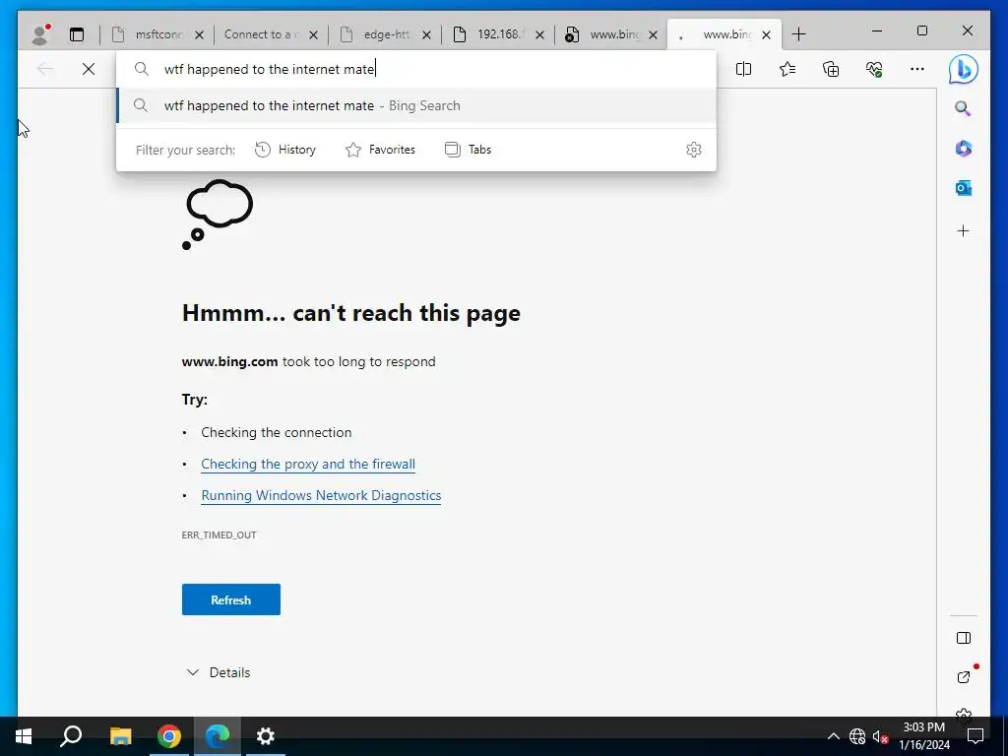Open File Explorer from taskbar

pyautogui.click(x=120, y=736)
